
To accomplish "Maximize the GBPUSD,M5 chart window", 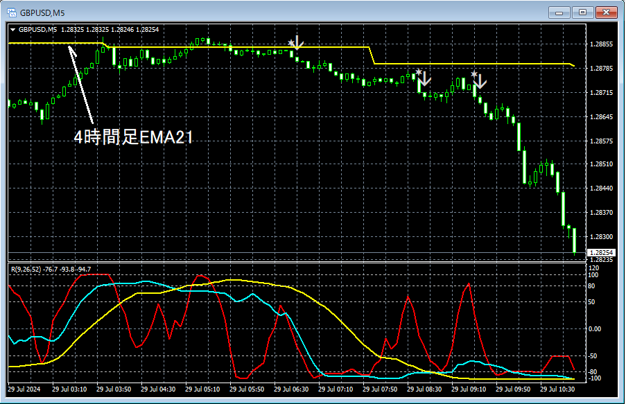I will [x=583, y=12].
